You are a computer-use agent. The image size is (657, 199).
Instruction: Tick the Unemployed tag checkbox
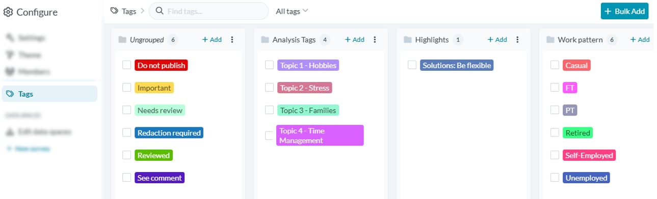[555, 178]
